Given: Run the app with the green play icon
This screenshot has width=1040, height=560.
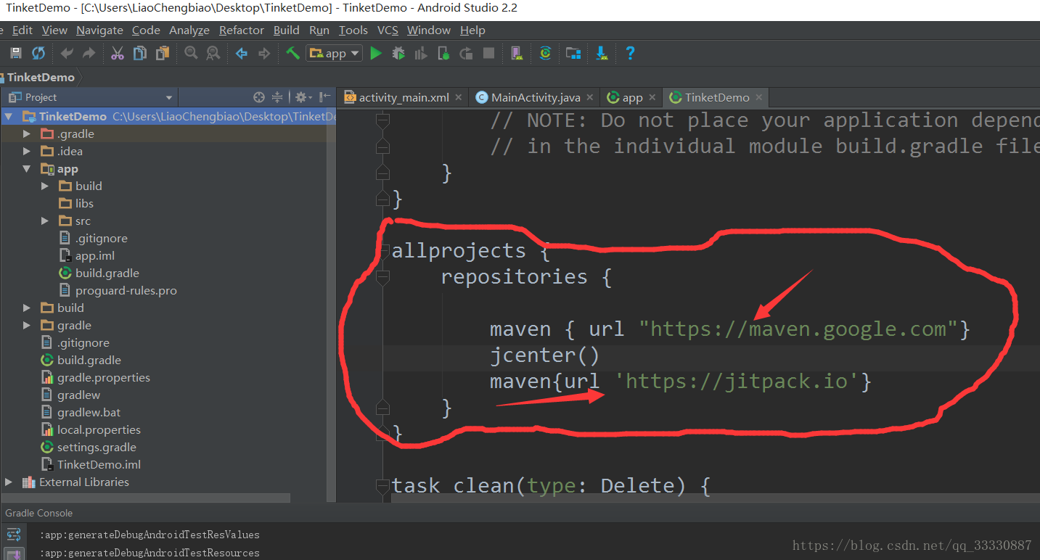Looking at the screenshot, I should pos(376,53).
